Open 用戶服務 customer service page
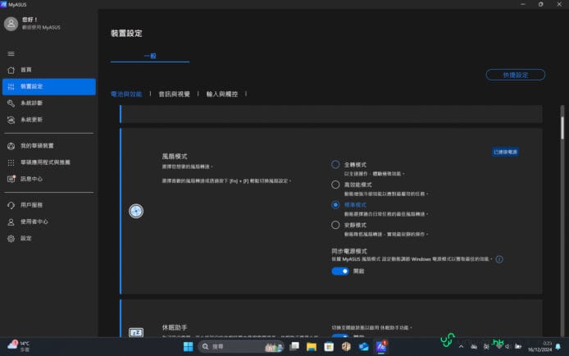The height and width of the screenshot is (356, 569). [31, 205]
